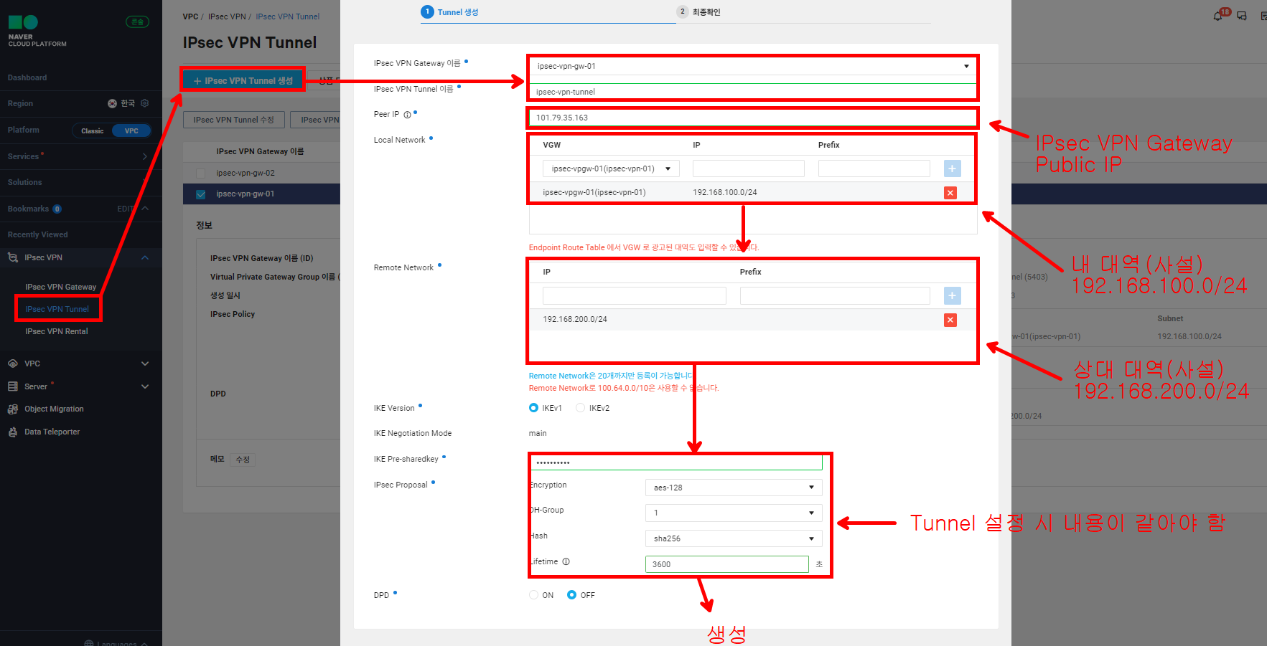Expand the VPC sidebar section
The width and height of the screenshot is (1267, 646).
(145, 364)
